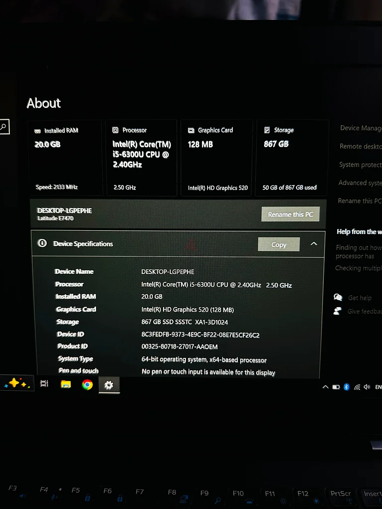The image size is (382, 509).
Task: Open the Device Manager link
Action: coord(361,128)
